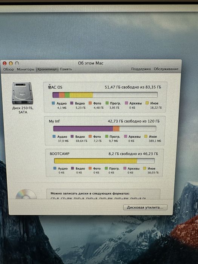198x264 pixels.
Task: Click the BOOTCAMP storage usage bar
Action: pyautogui.click(x=104, y=161)
